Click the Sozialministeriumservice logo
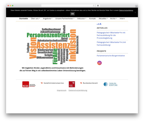 point(52,83)
